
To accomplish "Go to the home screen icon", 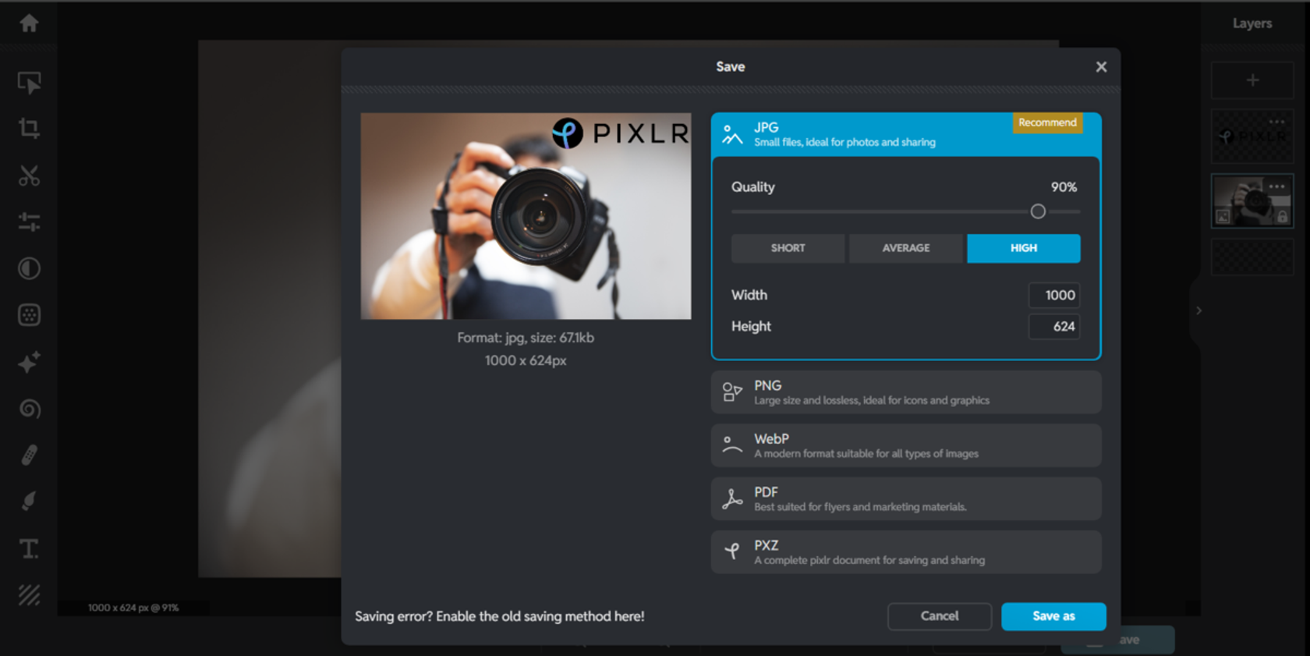I will point(29,23).
